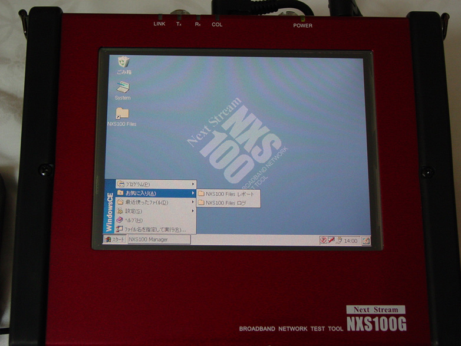Viewport: 461px width, 346px height.
Task: Click the folder icon beside NXS100 Files レポート
Action: (201, 194)
